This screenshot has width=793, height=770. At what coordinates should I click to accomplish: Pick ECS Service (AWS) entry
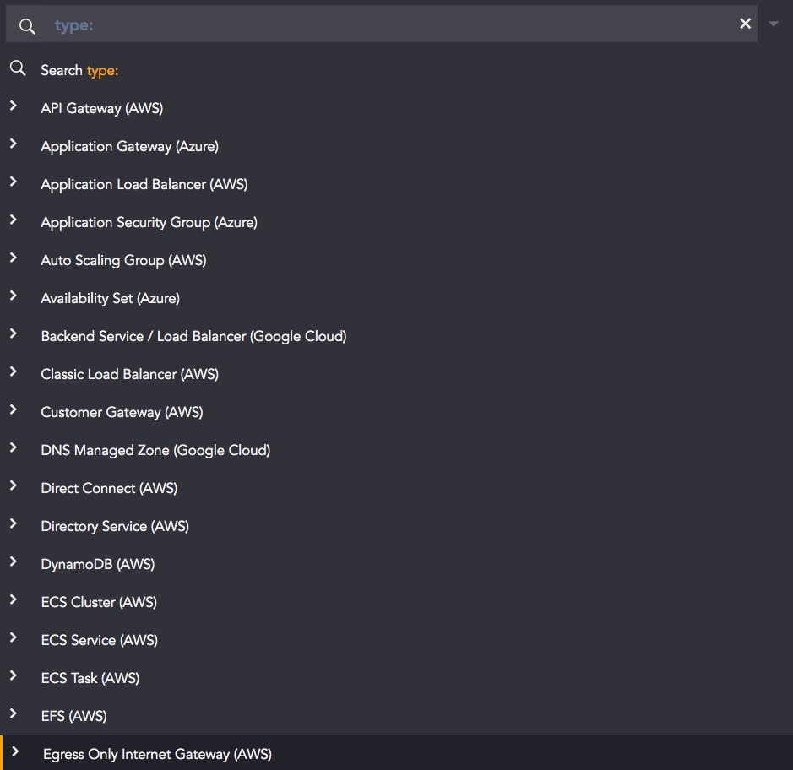[x=100, y=640]
